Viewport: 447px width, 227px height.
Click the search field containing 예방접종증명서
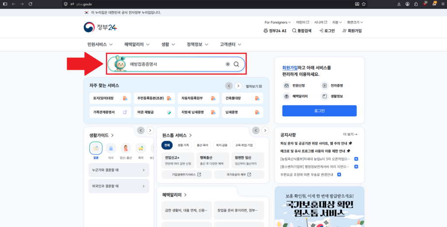[x=176, y=64]
